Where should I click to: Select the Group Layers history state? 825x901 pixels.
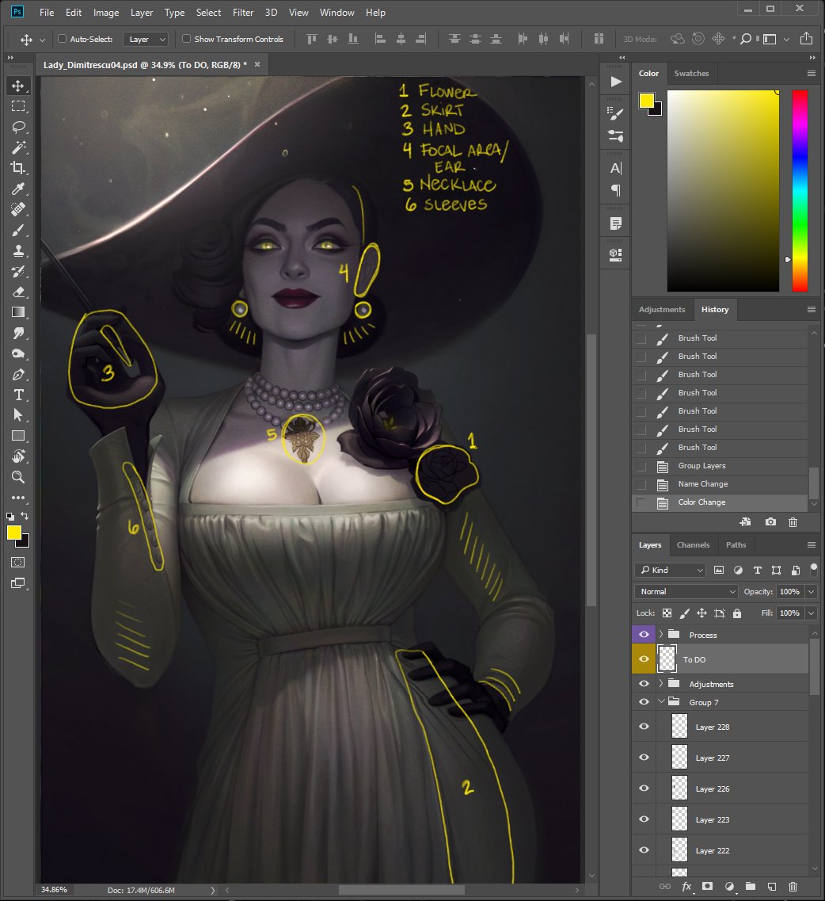(x=720, y=465)
